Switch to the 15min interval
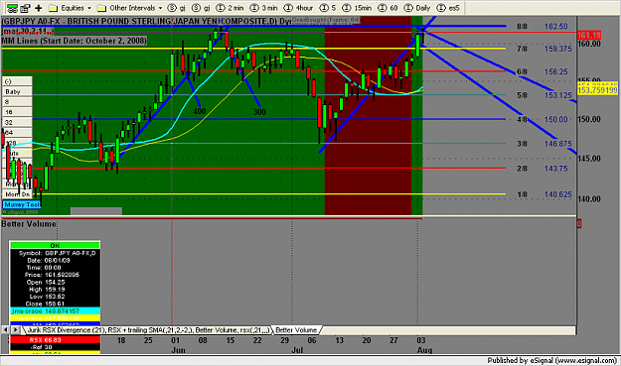The image size is (621, 366). (x=358, y=8)
